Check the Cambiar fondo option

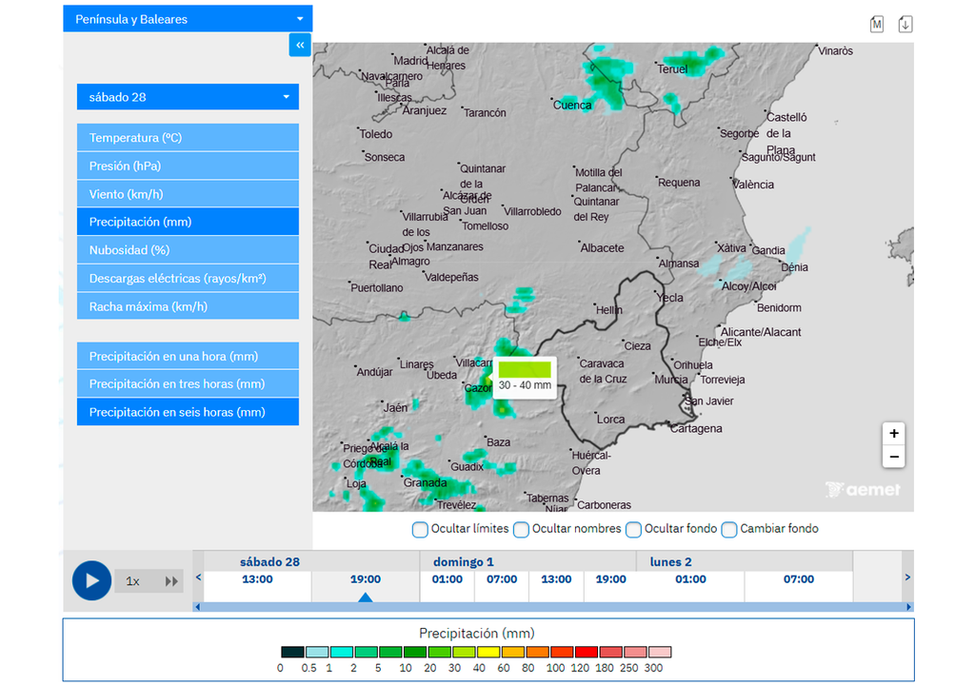729,529
